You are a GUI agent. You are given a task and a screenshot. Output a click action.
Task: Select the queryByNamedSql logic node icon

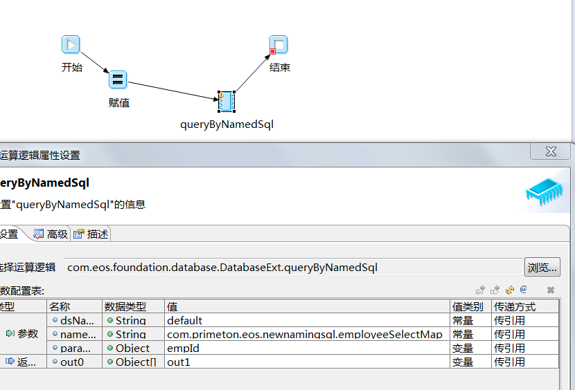[227, 102]
